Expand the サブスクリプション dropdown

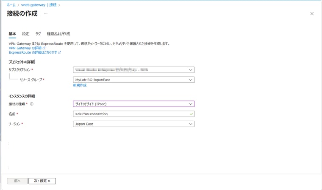tap(134, 70)
